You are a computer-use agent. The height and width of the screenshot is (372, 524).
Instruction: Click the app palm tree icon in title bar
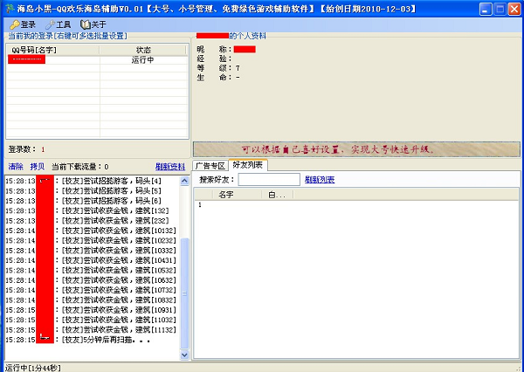(x=10, y=9)
